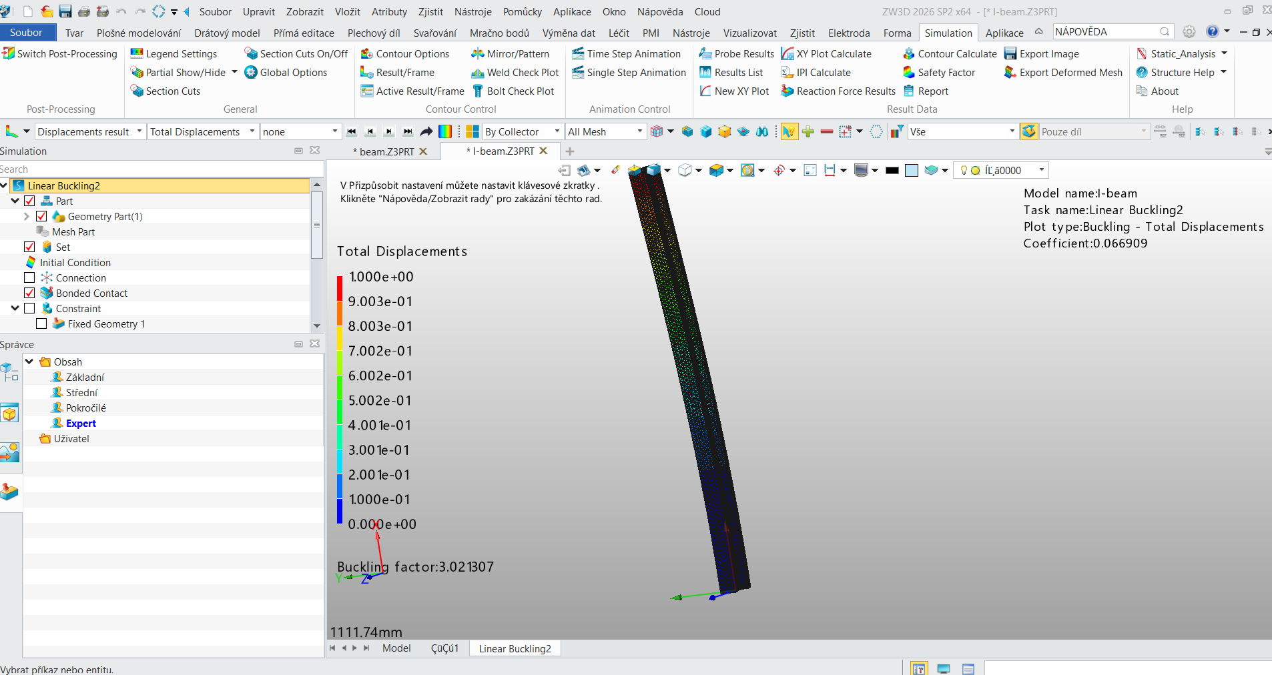This screenshot has width=1272, height=675.
Task: Click Export Image icon
Action: (1010, 53)
